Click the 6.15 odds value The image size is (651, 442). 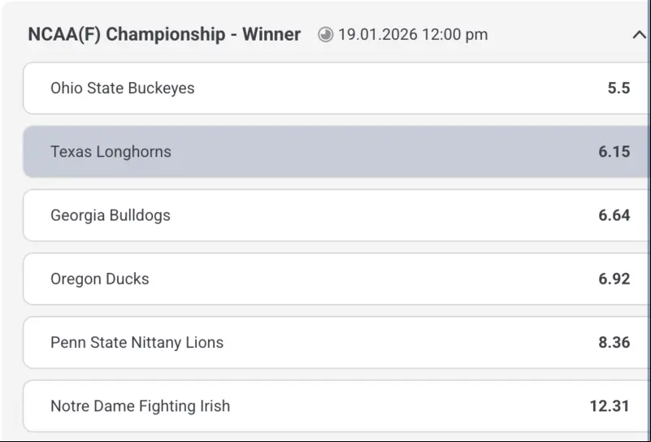click(614, 151)
